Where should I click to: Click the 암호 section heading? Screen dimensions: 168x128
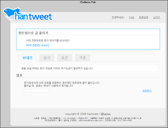point(19,75)
